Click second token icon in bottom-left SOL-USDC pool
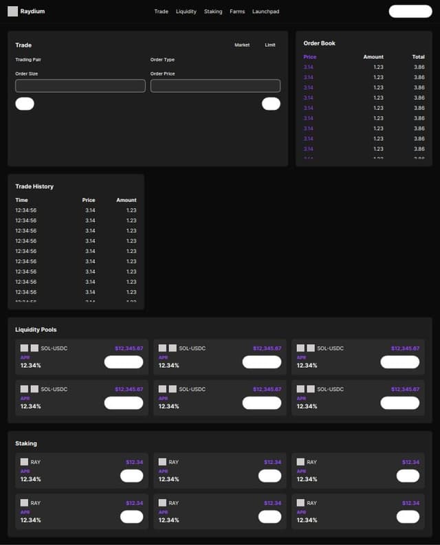 pos(34,389)
